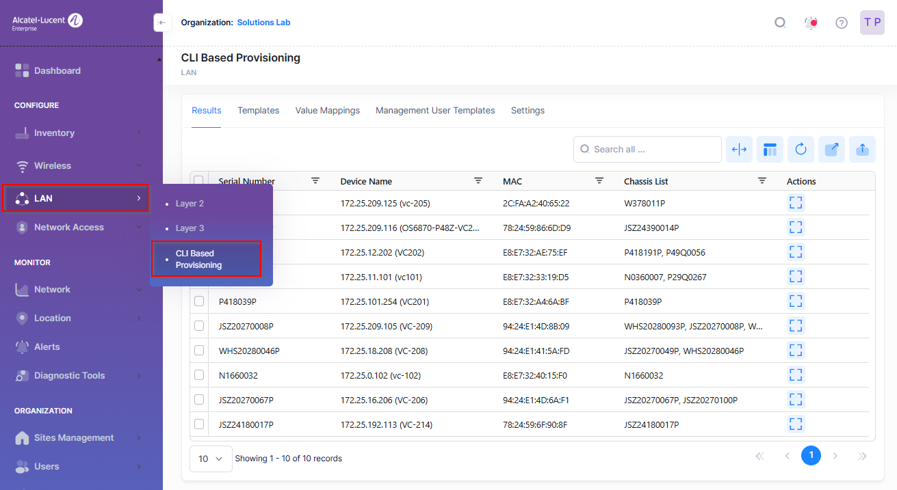
Task: Expand details for the N1660032 row
Action: [x=796, y=375]
